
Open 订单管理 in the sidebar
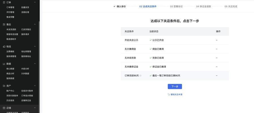pos(10,7)
